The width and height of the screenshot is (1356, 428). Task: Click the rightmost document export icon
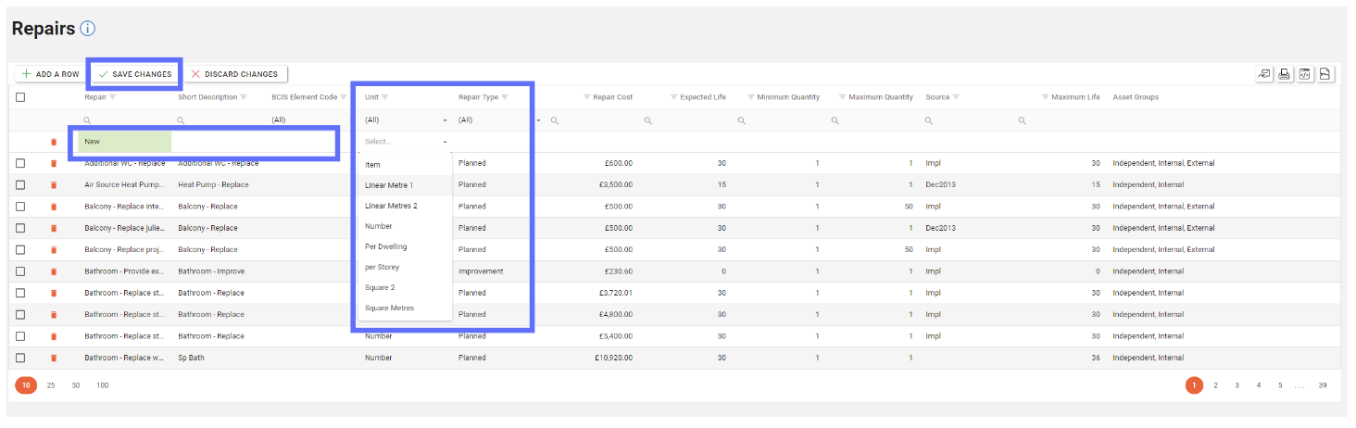1325,74
